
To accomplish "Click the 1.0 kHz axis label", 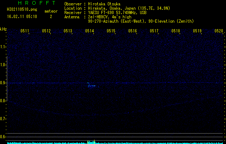I will 3,65.
